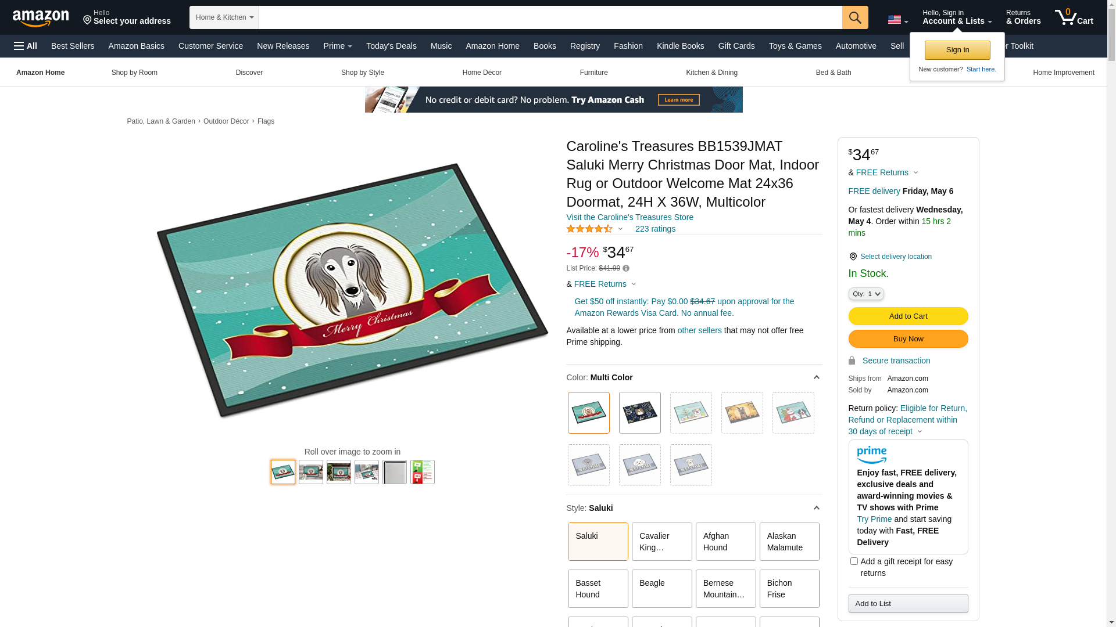Screen dimensions: 1116x627
Task: Click the search magnifier button
Action: (x=855, y=17)
